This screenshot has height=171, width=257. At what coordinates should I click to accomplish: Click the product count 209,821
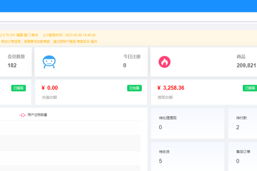click(246, 65)
